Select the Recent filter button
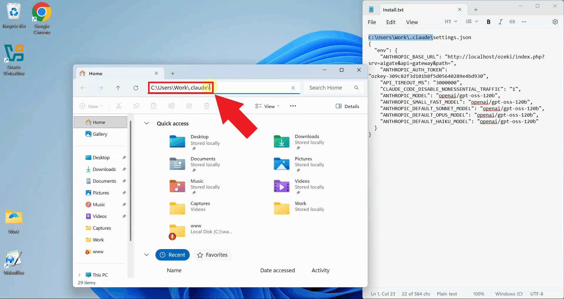The width and height of the screenshot is (564, 299). 172,255
